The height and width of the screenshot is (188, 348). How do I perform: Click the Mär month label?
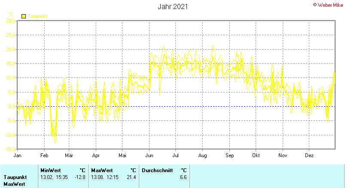click(69, 155)
